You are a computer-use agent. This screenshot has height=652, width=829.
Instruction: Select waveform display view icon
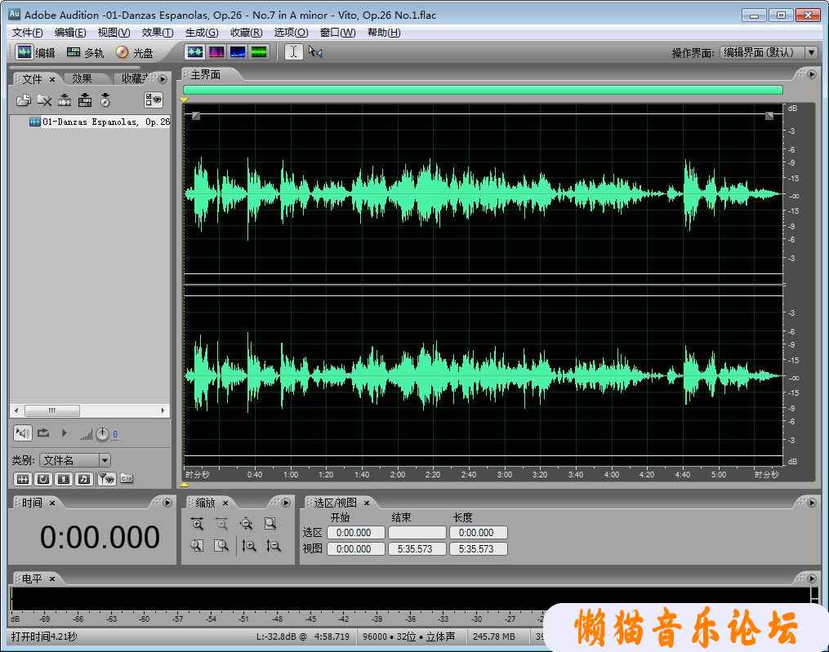195,51
